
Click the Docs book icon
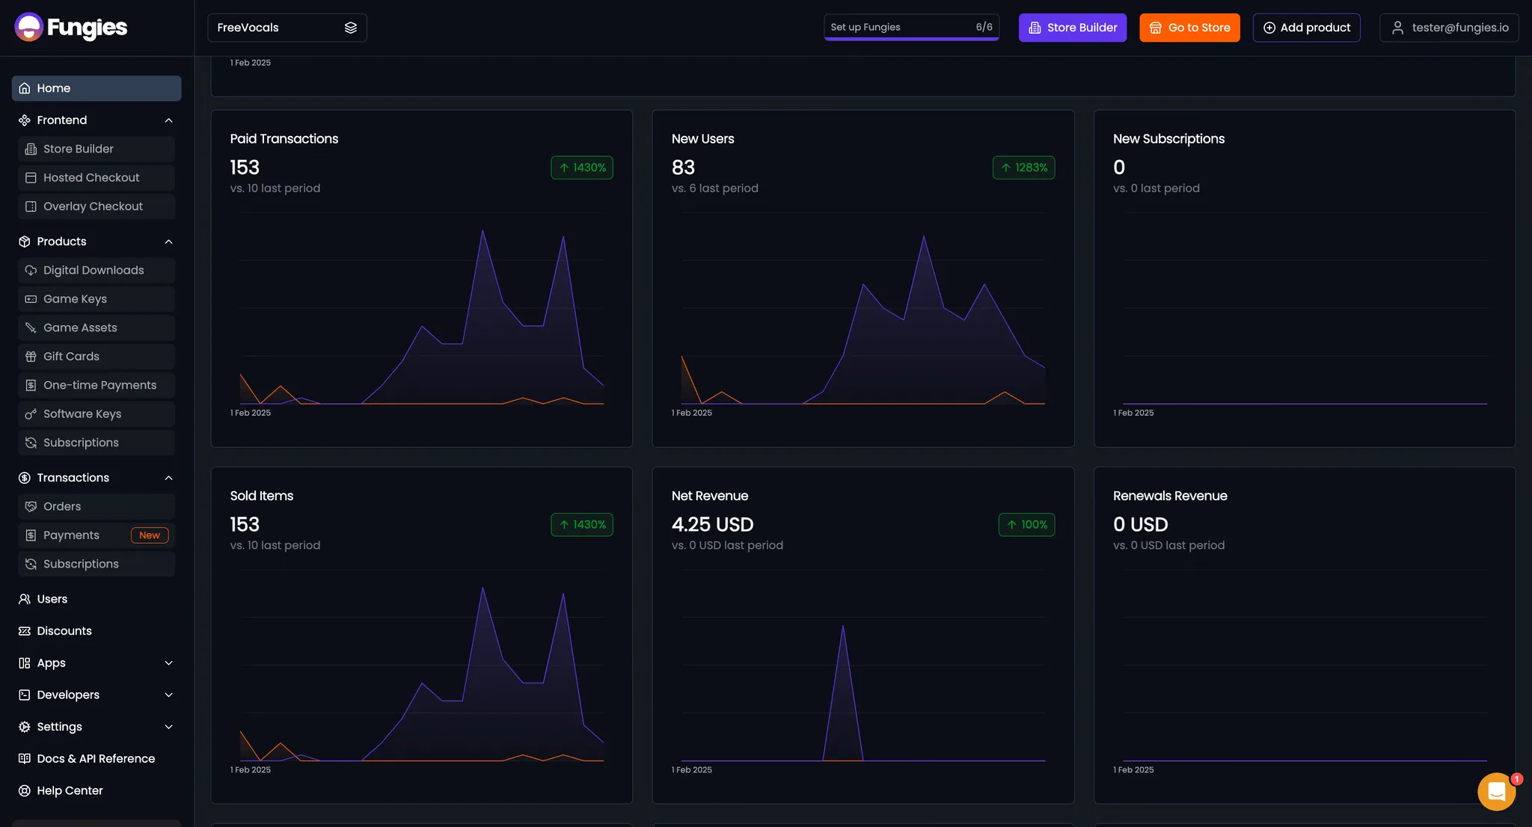point(25,759)
